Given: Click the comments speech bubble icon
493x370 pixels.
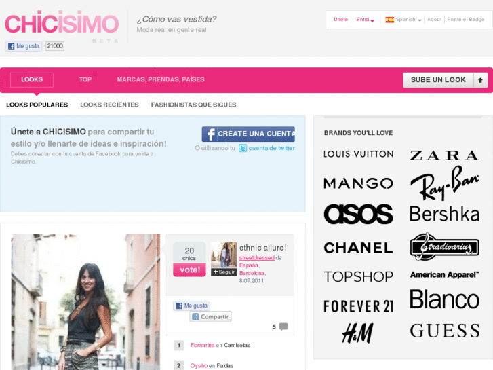Looking at the screenshot, I should (x=283, y=327).
